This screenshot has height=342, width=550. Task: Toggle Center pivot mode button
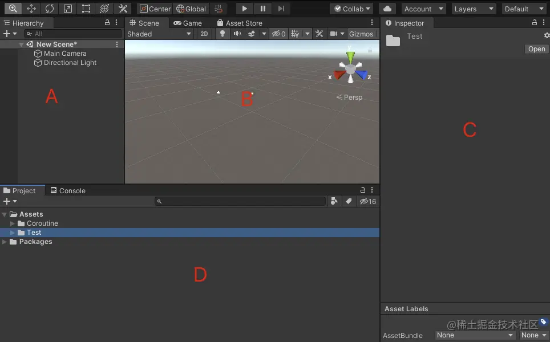155,9
